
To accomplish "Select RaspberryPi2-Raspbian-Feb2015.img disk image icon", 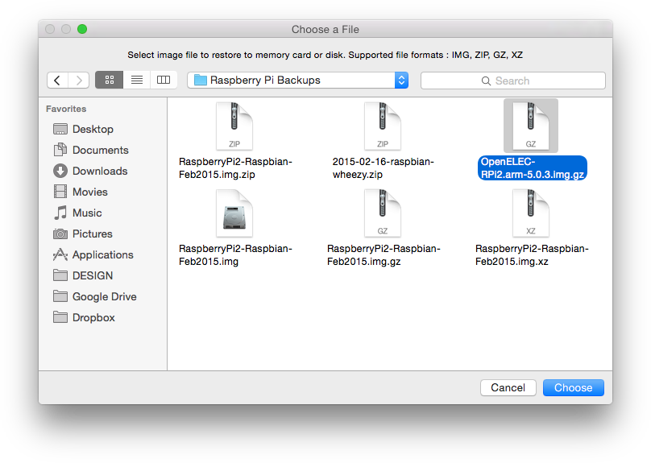I will [x=234, y=213].
